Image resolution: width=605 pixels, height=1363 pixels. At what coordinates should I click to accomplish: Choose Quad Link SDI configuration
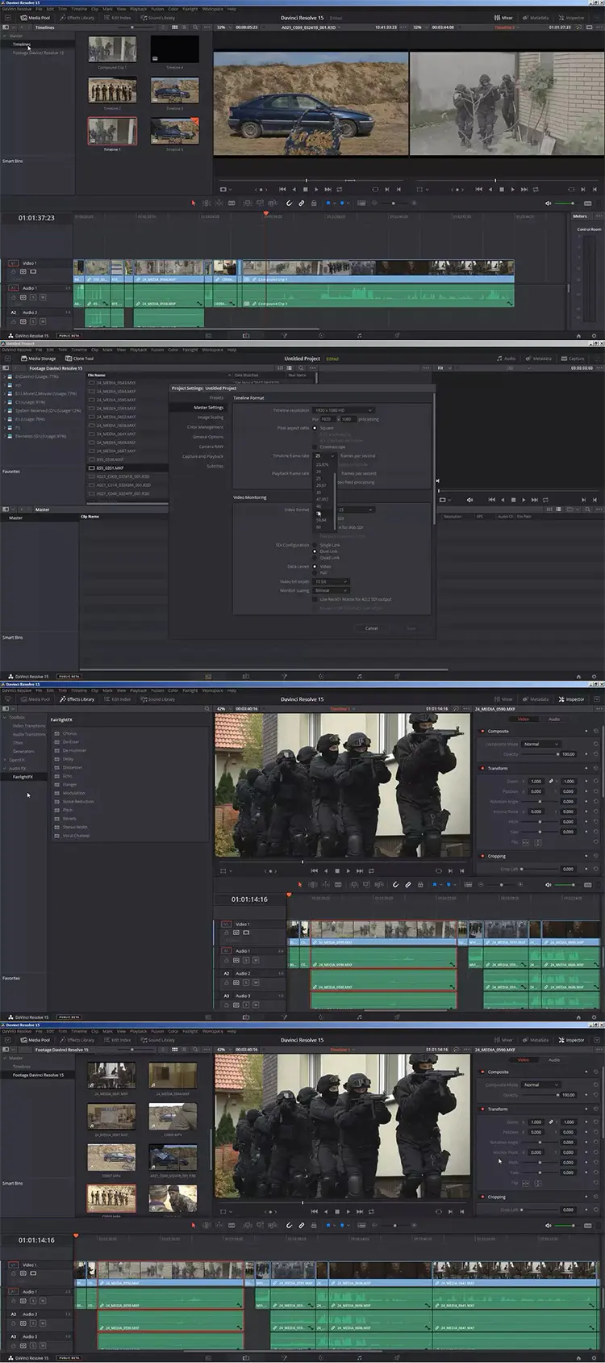coord(315,558)
